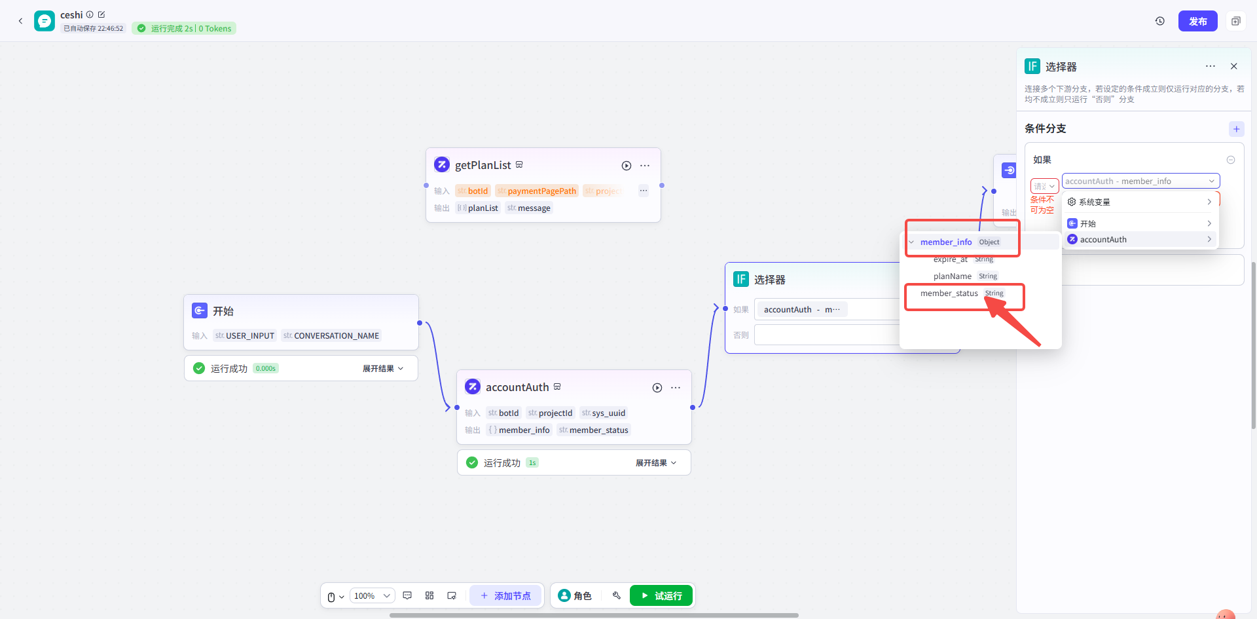Open the duplicate icon beside the publish button
Image resolution: width=1257 pixels, height=619 pixels.
click(1236, 21)
